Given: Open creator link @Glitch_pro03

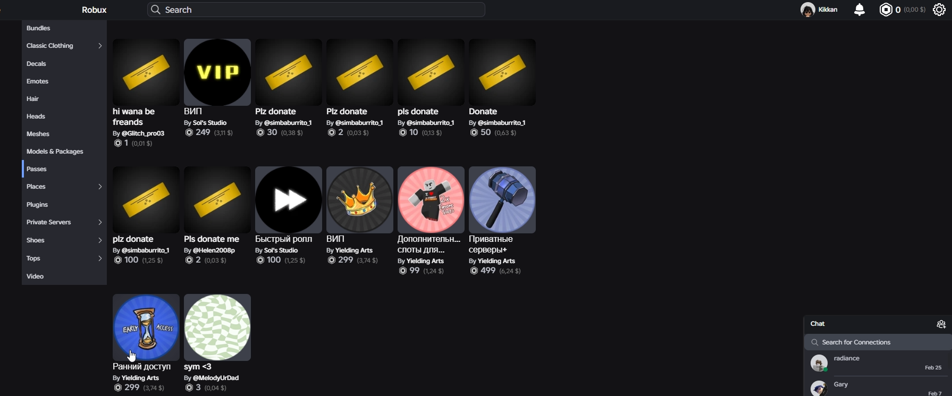Looking at the screenshot, I should coord(143,133).
